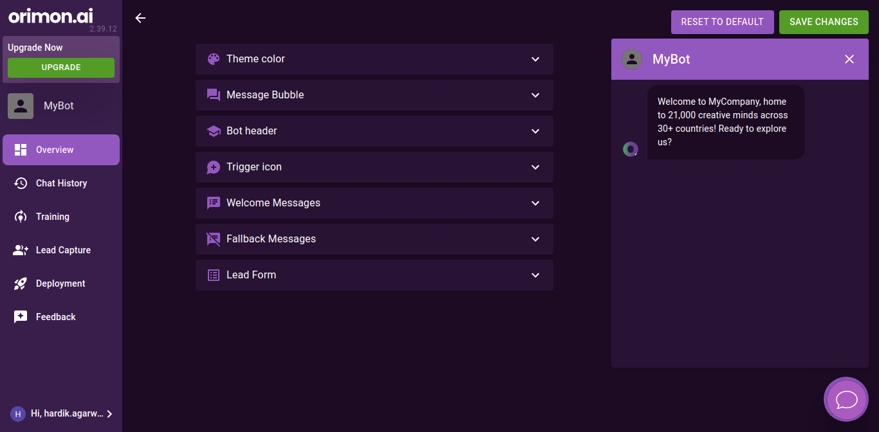Close the MyBot chat preview
This screenshot has height=432, width=879.
pos(849,59)
